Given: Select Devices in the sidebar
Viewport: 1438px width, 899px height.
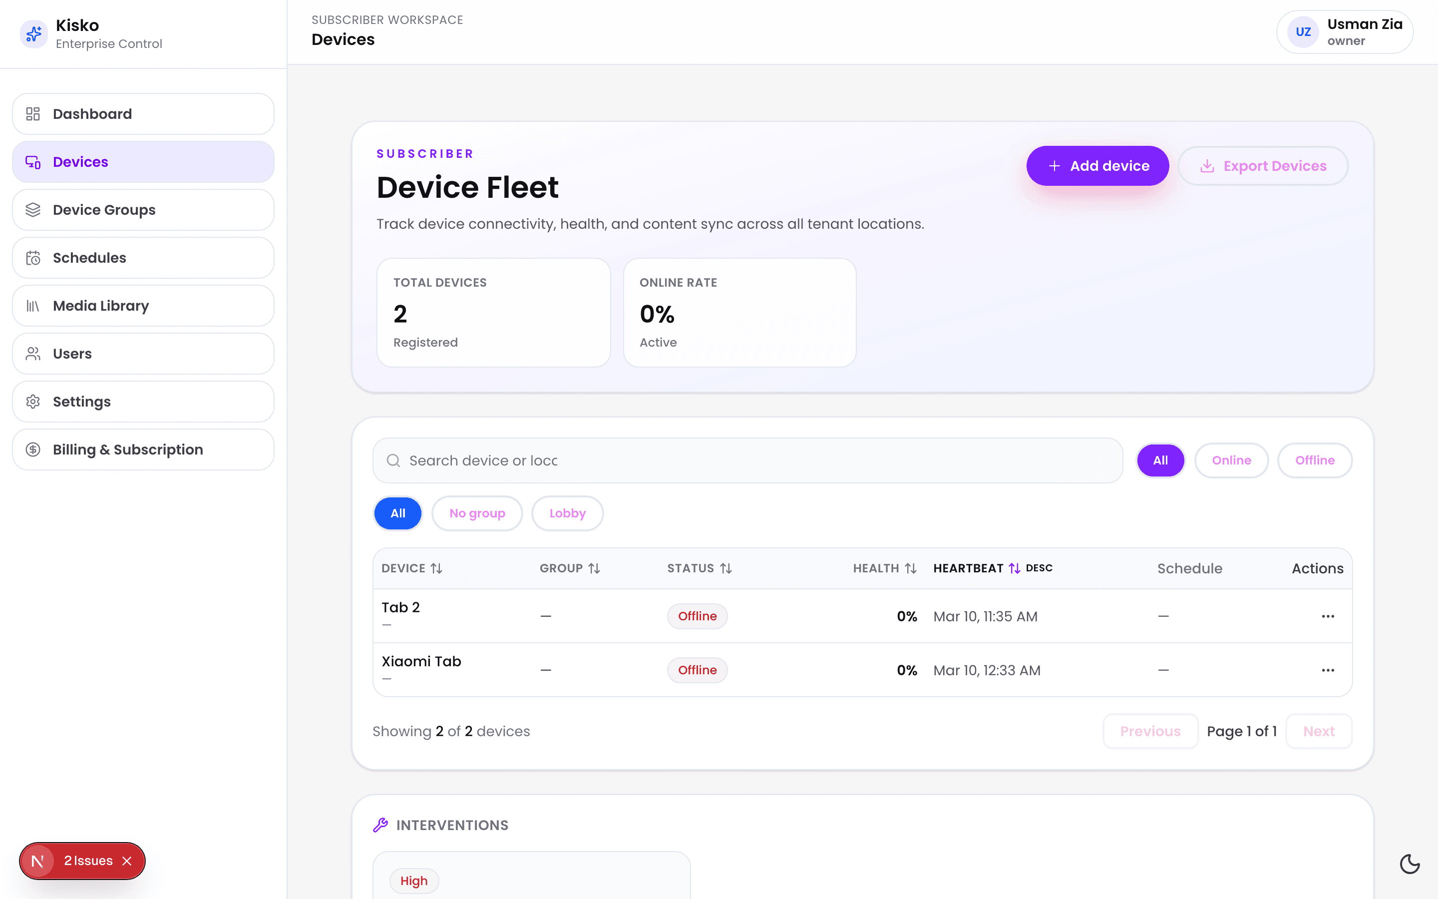Looking at the screenshot, I should point(143,162).
